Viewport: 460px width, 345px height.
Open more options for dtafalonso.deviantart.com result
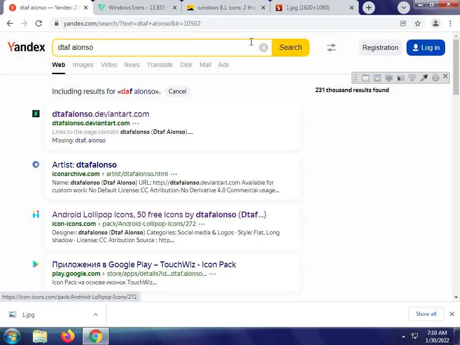click(x=136, y=124)
